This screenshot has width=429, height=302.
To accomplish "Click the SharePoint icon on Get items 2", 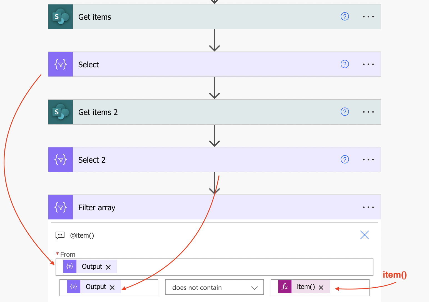I will point(61,112).
